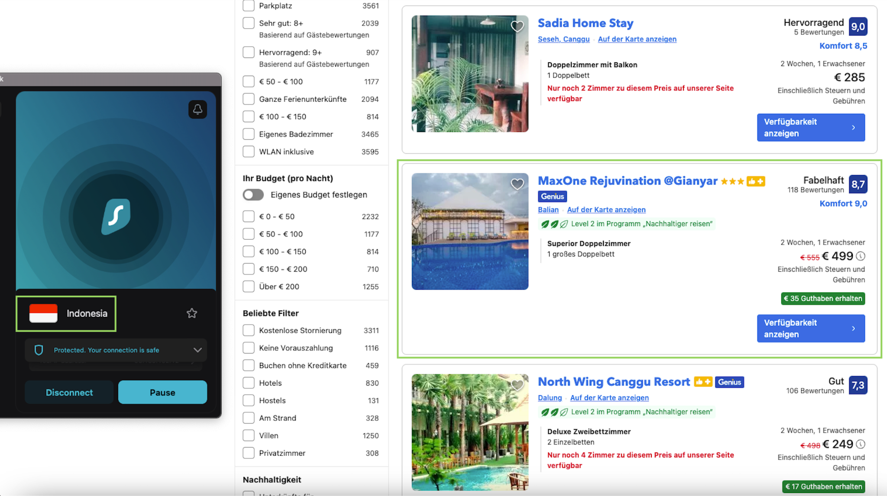Image resolution: width=887 pixels, height=496 pixels.
Task: Open Surfshark notifications bell icon
Action: (x=197, y=110)
